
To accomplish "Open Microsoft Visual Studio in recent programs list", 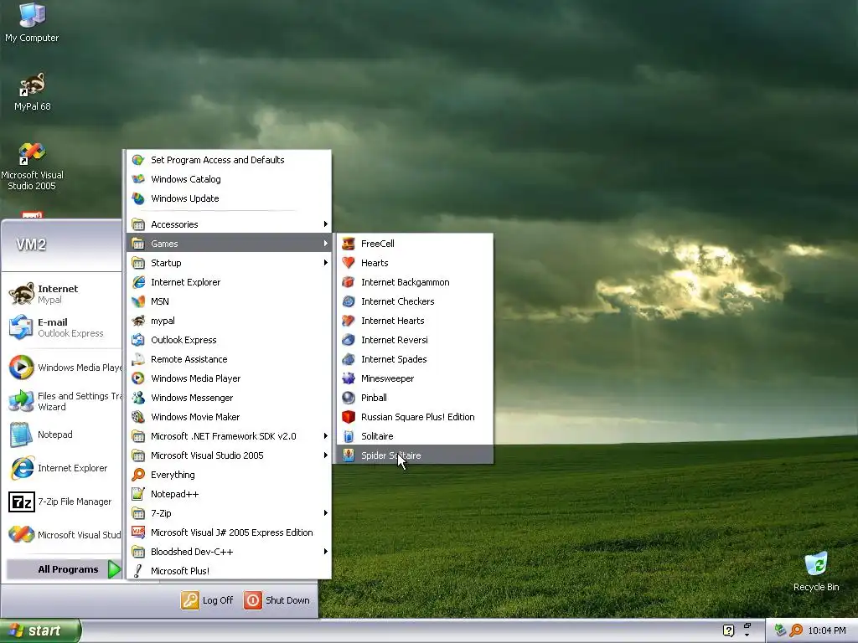I will [62, 535].
